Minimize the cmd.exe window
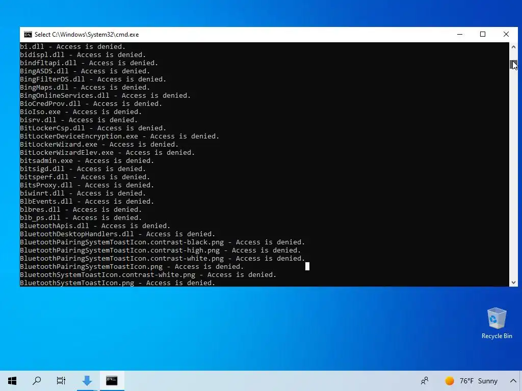The width and height of the screenshot is (522, 391). [x=460, y=34]
